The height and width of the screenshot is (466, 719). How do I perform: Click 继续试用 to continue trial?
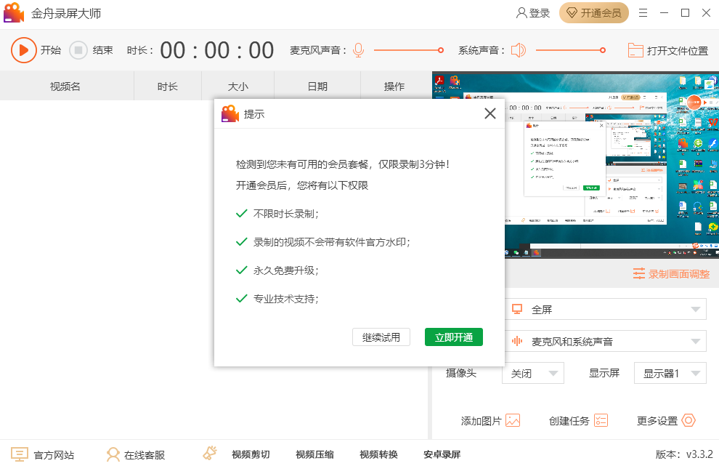pos(381,337)
